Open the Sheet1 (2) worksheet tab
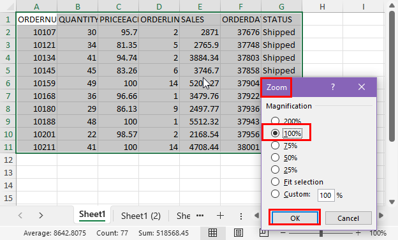The height and width of the screenshot is (240, 398). [x=141, y=216]
